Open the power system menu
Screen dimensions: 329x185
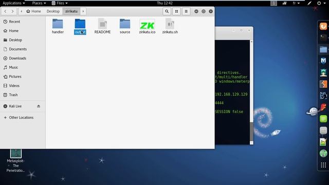tap(321, 3)
